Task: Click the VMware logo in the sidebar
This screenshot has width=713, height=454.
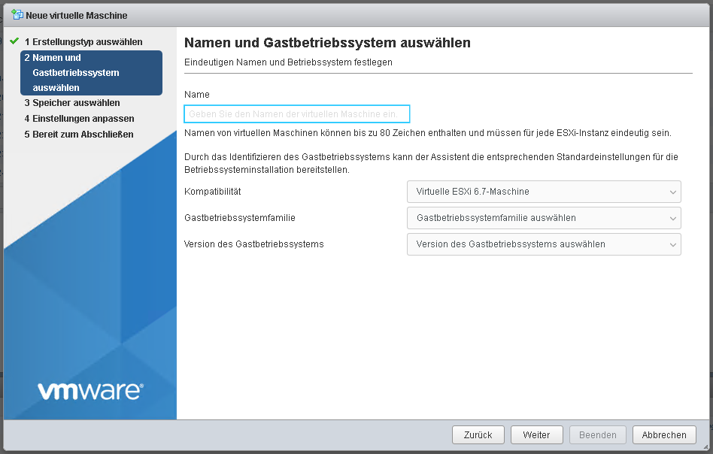Action: [90, 391]
